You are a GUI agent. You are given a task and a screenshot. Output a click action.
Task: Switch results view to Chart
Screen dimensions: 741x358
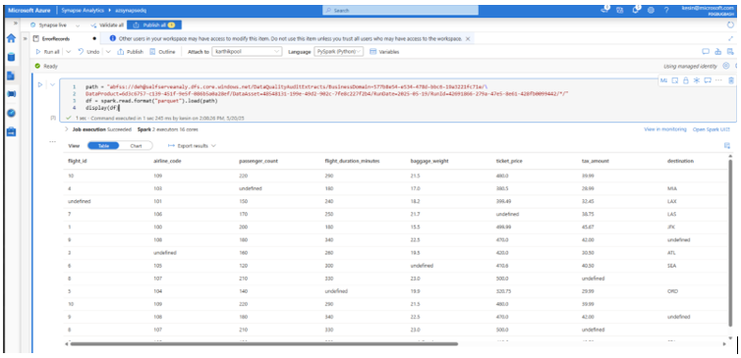[x=136, y=146]
